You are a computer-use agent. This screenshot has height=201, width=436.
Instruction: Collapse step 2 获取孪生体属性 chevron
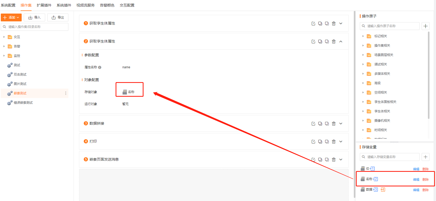[x=341, y=41]
